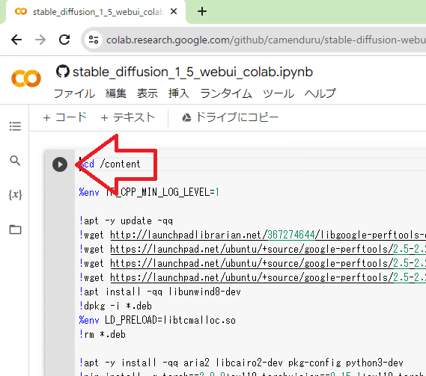Click the line '%env LD_PRELOAD=libtcmalloc.so'

(157, 321)
